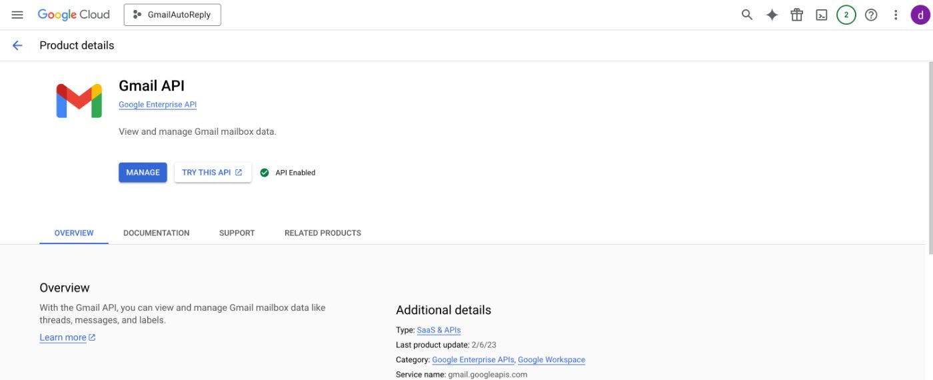This screenshot has height=380, width=933.
Task: Click the Manage button
Action: (143, 173)
